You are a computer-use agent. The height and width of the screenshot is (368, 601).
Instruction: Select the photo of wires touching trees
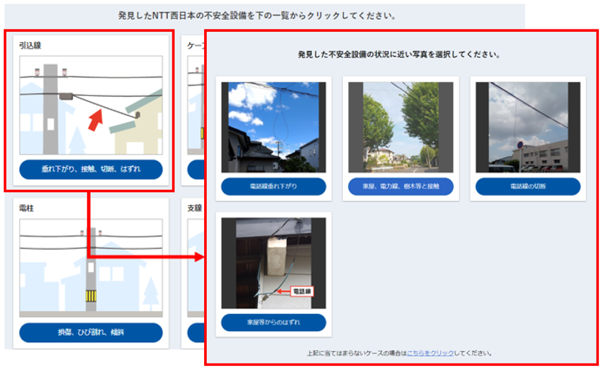tap(401, 126)
